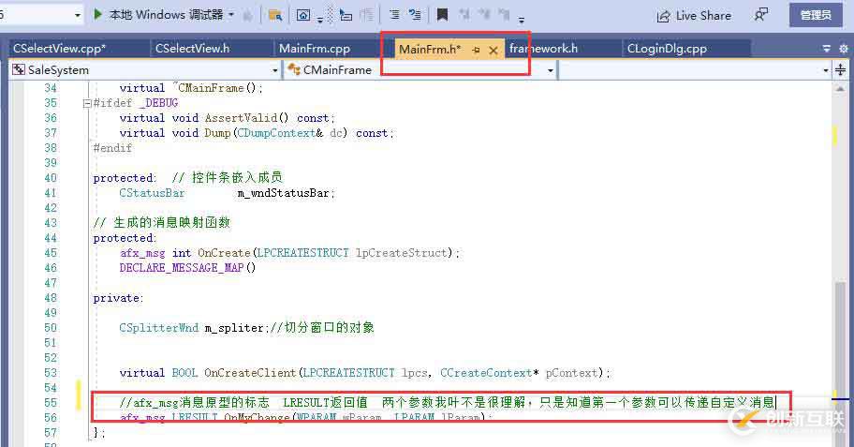
Task: Click the private: access specifier
Action: click(118, 298)
